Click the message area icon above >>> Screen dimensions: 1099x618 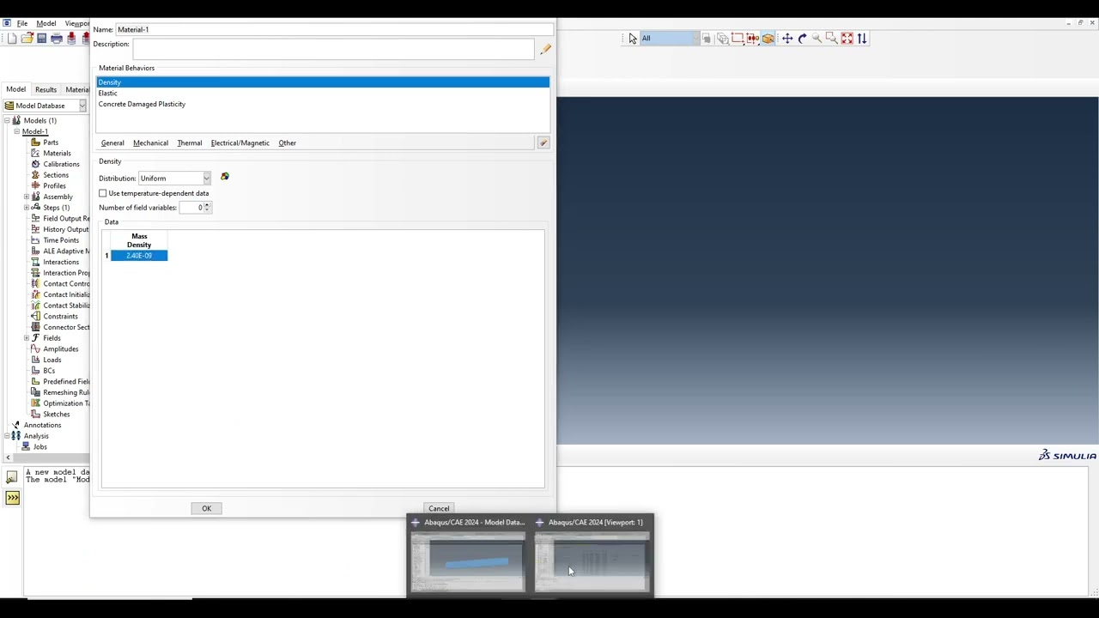12,477
